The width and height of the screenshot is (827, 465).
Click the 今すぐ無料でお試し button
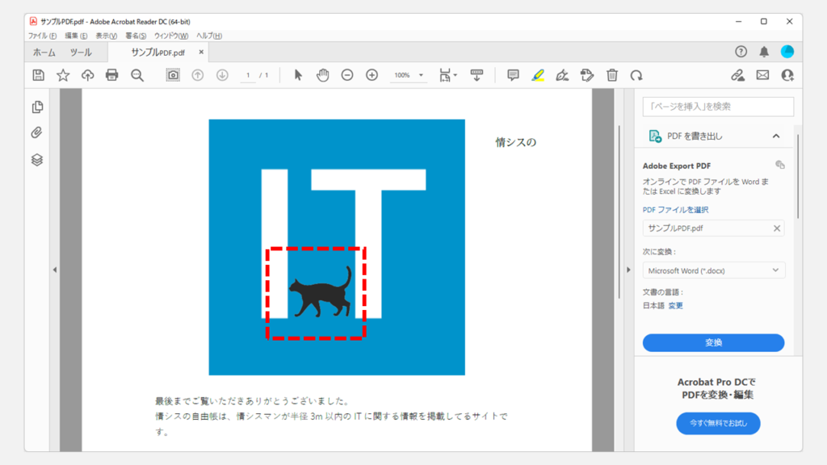(x=718, y=423)
